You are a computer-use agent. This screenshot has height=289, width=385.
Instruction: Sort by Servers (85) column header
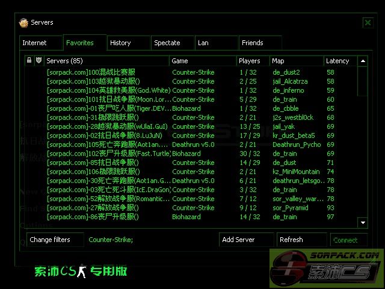point(106,61)
